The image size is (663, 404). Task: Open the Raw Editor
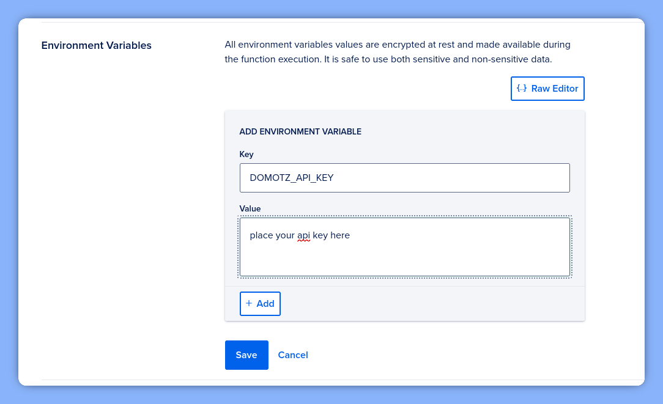coord(547,88)
